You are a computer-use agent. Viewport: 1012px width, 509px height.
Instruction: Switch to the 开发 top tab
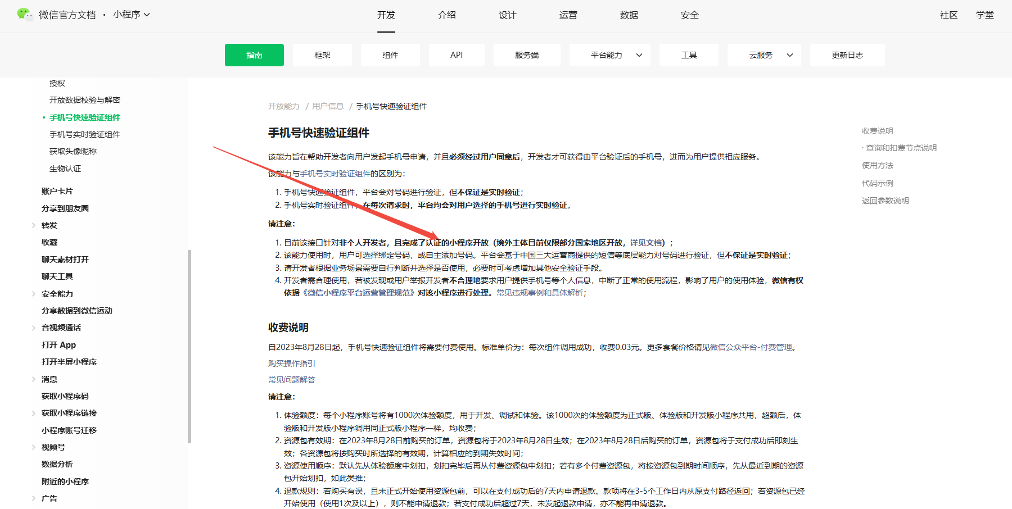386,15
